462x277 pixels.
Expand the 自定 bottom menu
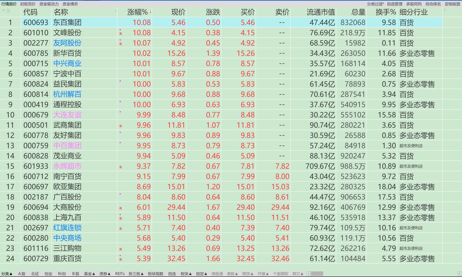point(202,274)
